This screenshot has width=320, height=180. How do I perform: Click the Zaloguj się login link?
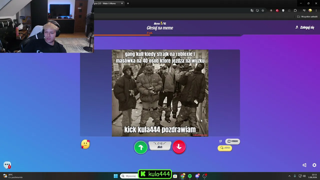pyautogui.click(x=305, y=27)
